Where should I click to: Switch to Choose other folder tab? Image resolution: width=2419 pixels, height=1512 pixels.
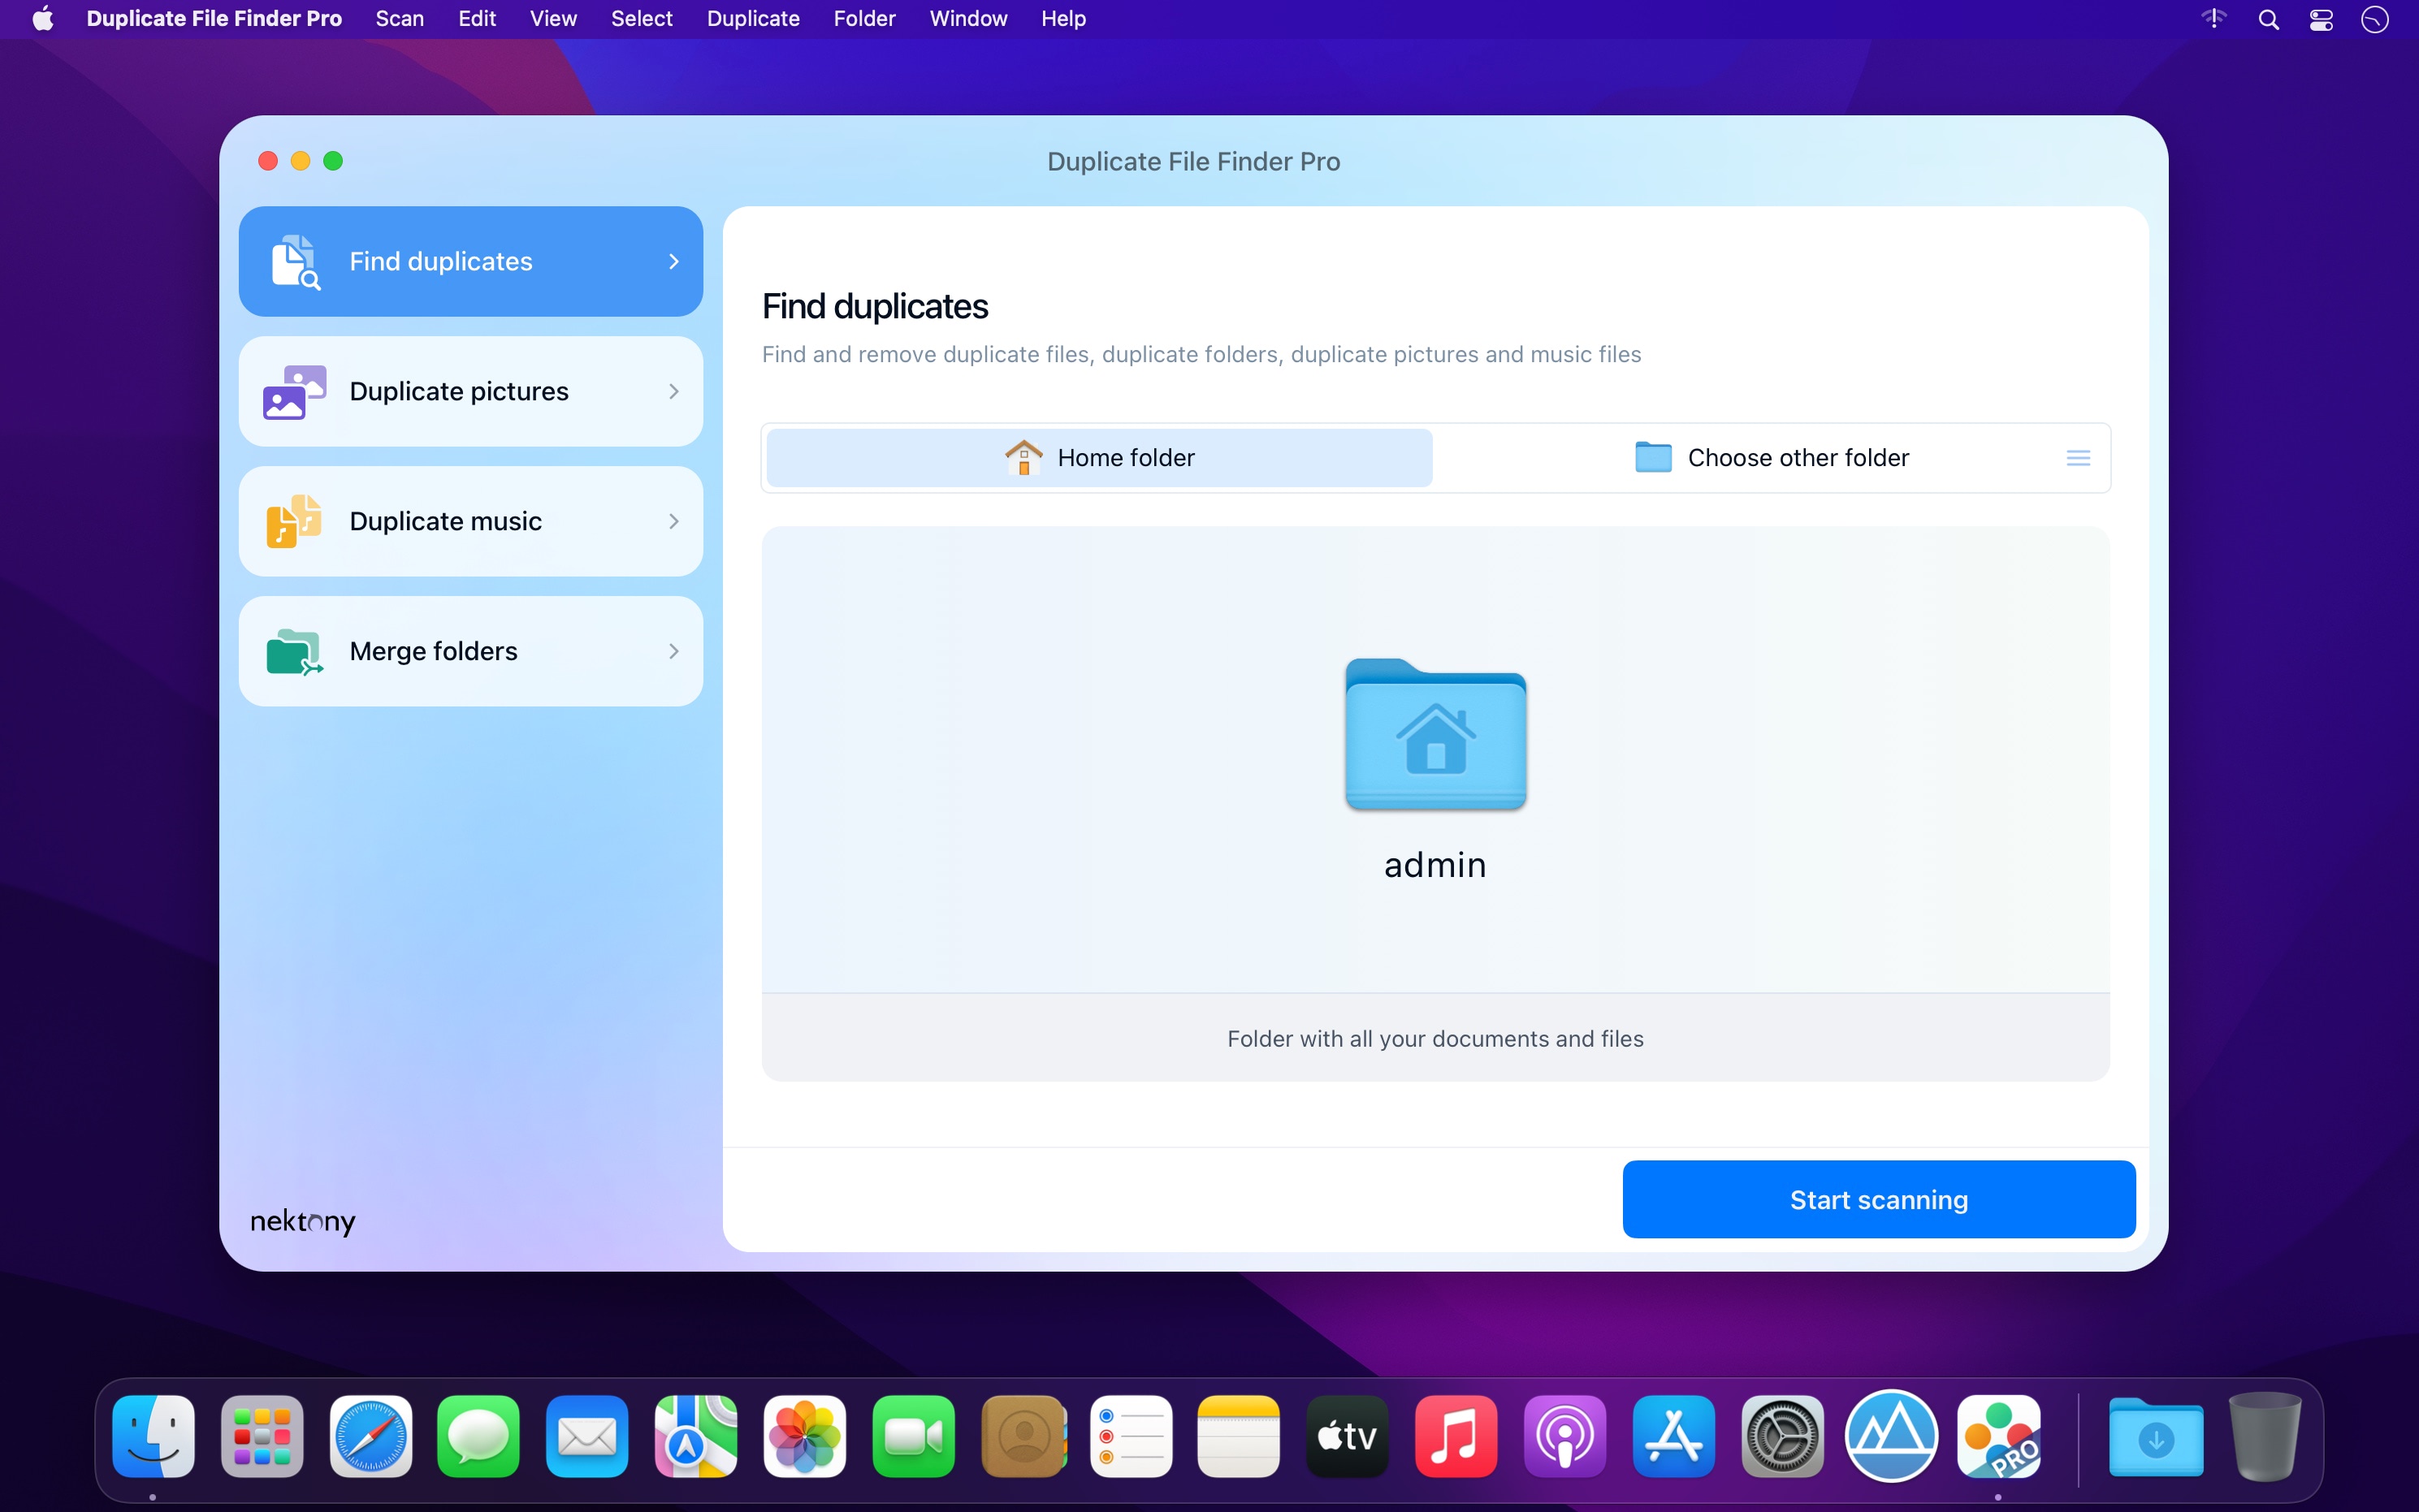[1771, 458]
